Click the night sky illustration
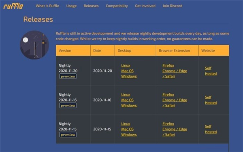Viewport: 243px width, 152px height. [x=34, y=45]
